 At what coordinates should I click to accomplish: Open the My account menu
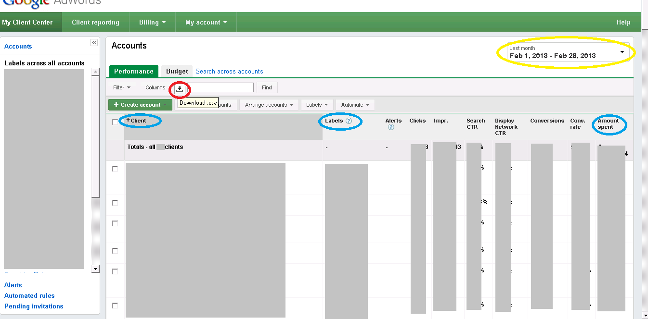pos(206,22)
